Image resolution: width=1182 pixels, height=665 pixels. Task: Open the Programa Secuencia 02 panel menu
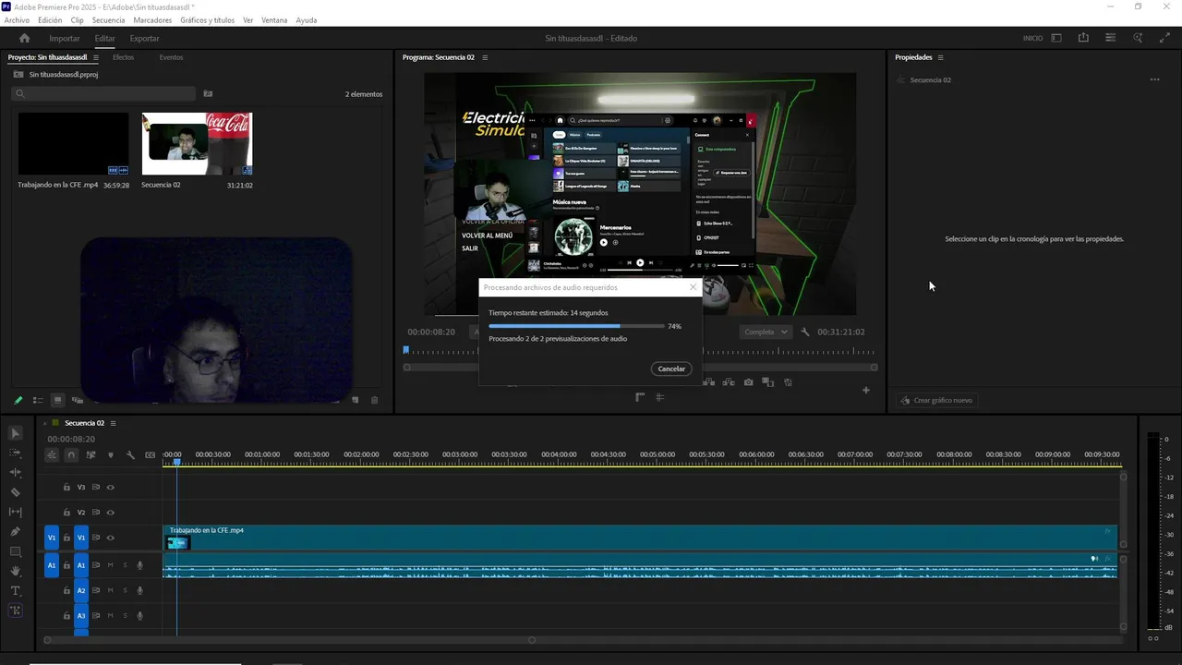coord(485,57)
